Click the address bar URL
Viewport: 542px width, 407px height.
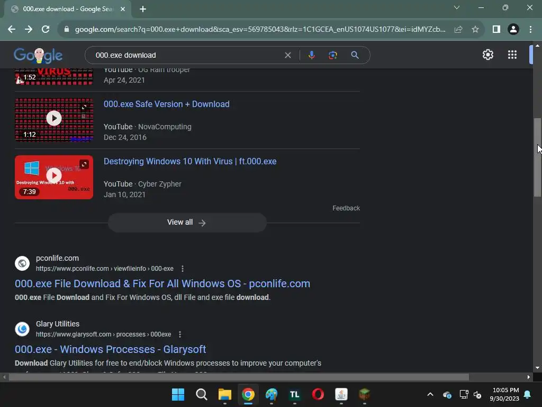(x=260, y=30)
